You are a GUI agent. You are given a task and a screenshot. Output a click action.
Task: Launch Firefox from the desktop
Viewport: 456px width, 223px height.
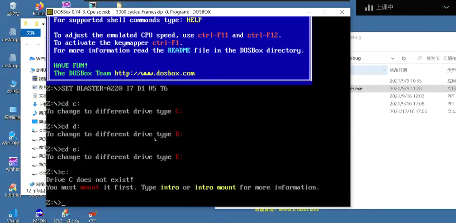[39, 9]
